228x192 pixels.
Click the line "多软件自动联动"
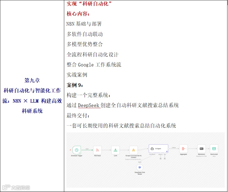click(x=85, y=34)
